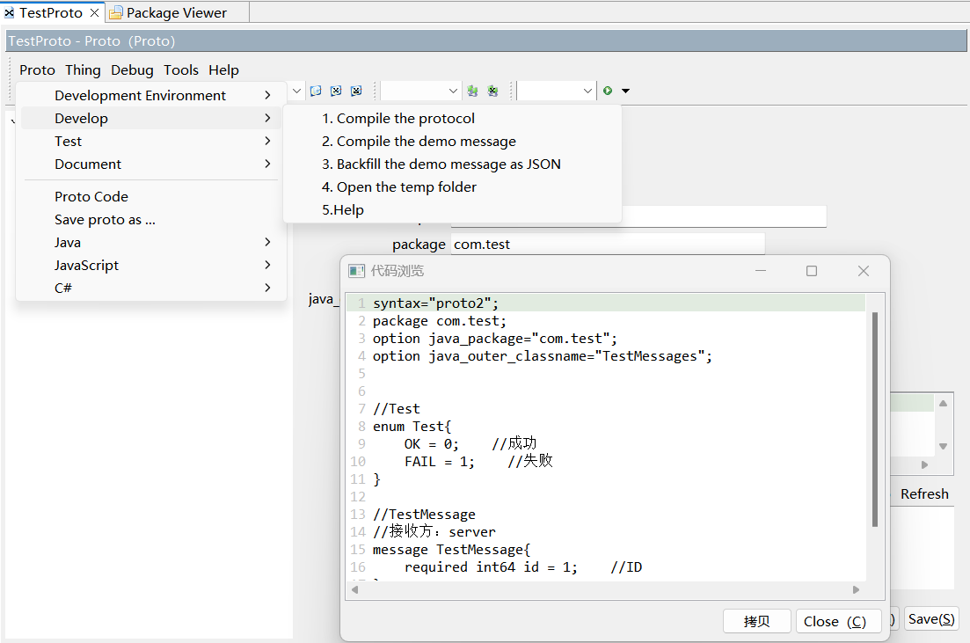Expand the JavaScript submenu
Image resolution: width=970 pixels, height=643 pixels.
pos(151,266)
